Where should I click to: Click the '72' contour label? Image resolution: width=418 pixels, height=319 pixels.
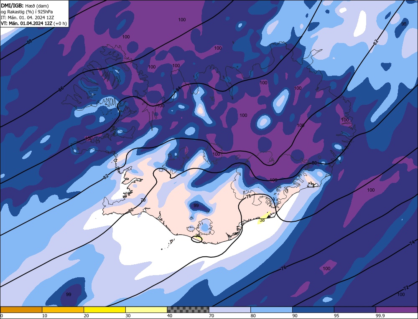pos(406,289)
